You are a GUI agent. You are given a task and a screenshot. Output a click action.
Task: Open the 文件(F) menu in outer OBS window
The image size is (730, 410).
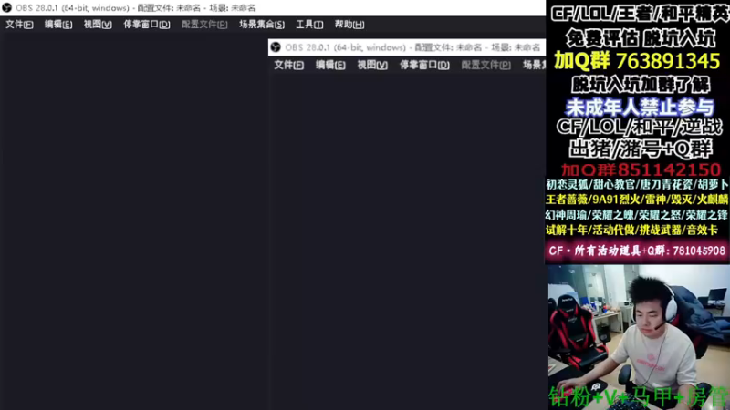click(19, 25)
